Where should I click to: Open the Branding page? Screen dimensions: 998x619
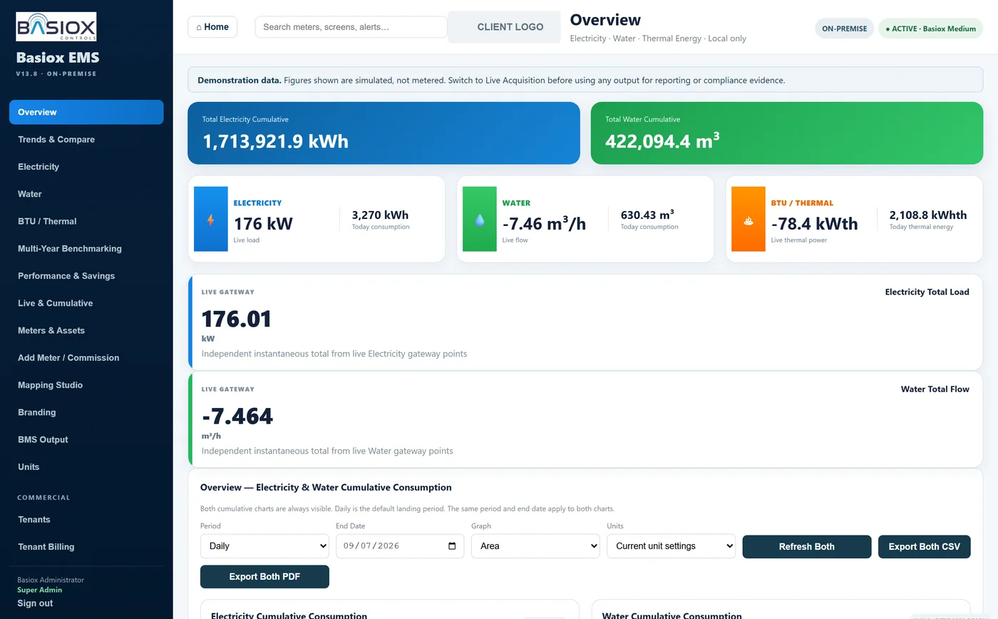pos(86,412)
